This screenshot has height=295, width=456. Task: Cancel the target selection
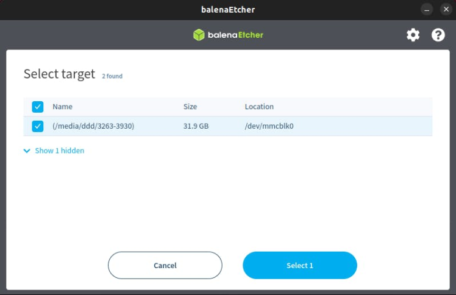pyautogui.click(x=165, y=265)
